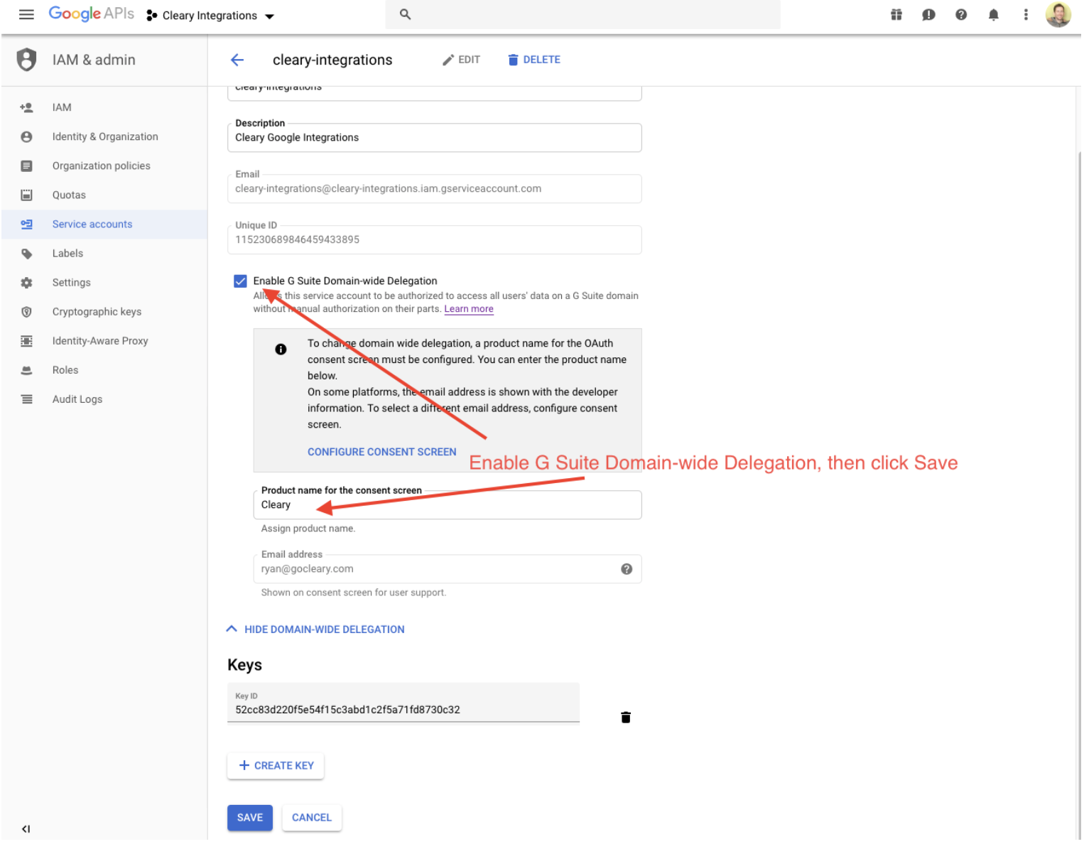Click the Roles hat icon
The height and width of the screenshot is (844, 1084).
pyautogui.click(x=26, y=369)
